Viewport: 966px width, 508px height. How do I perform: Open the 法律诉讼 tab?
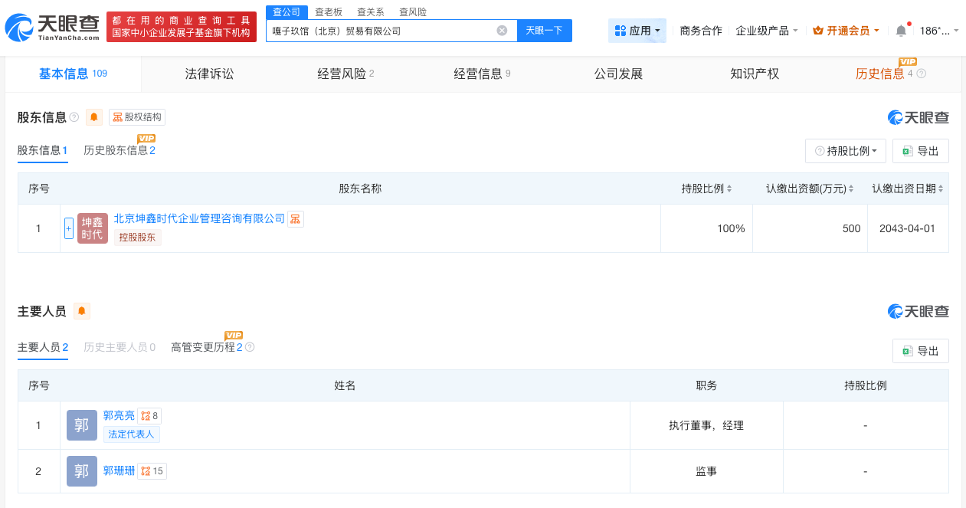[x=208, y=74]
